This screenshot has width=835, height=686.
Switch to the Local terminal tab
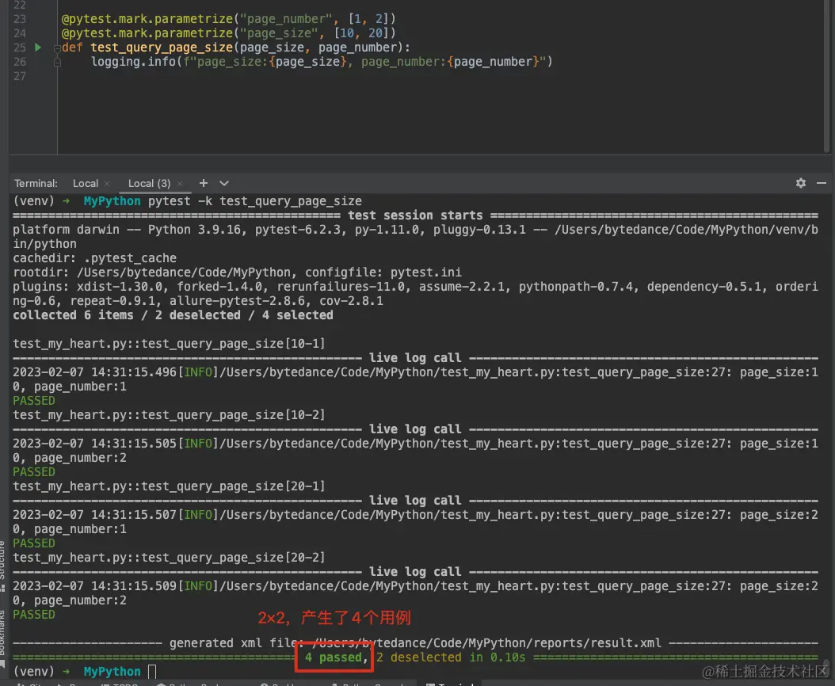coord(86,183)
